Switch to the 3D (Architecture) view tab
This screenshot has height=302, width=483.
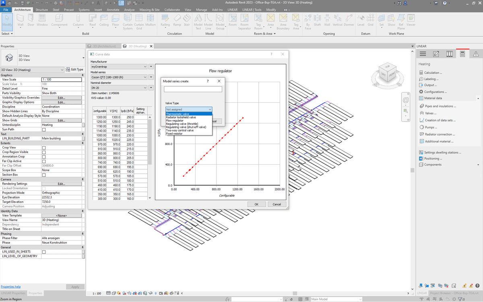104,46
